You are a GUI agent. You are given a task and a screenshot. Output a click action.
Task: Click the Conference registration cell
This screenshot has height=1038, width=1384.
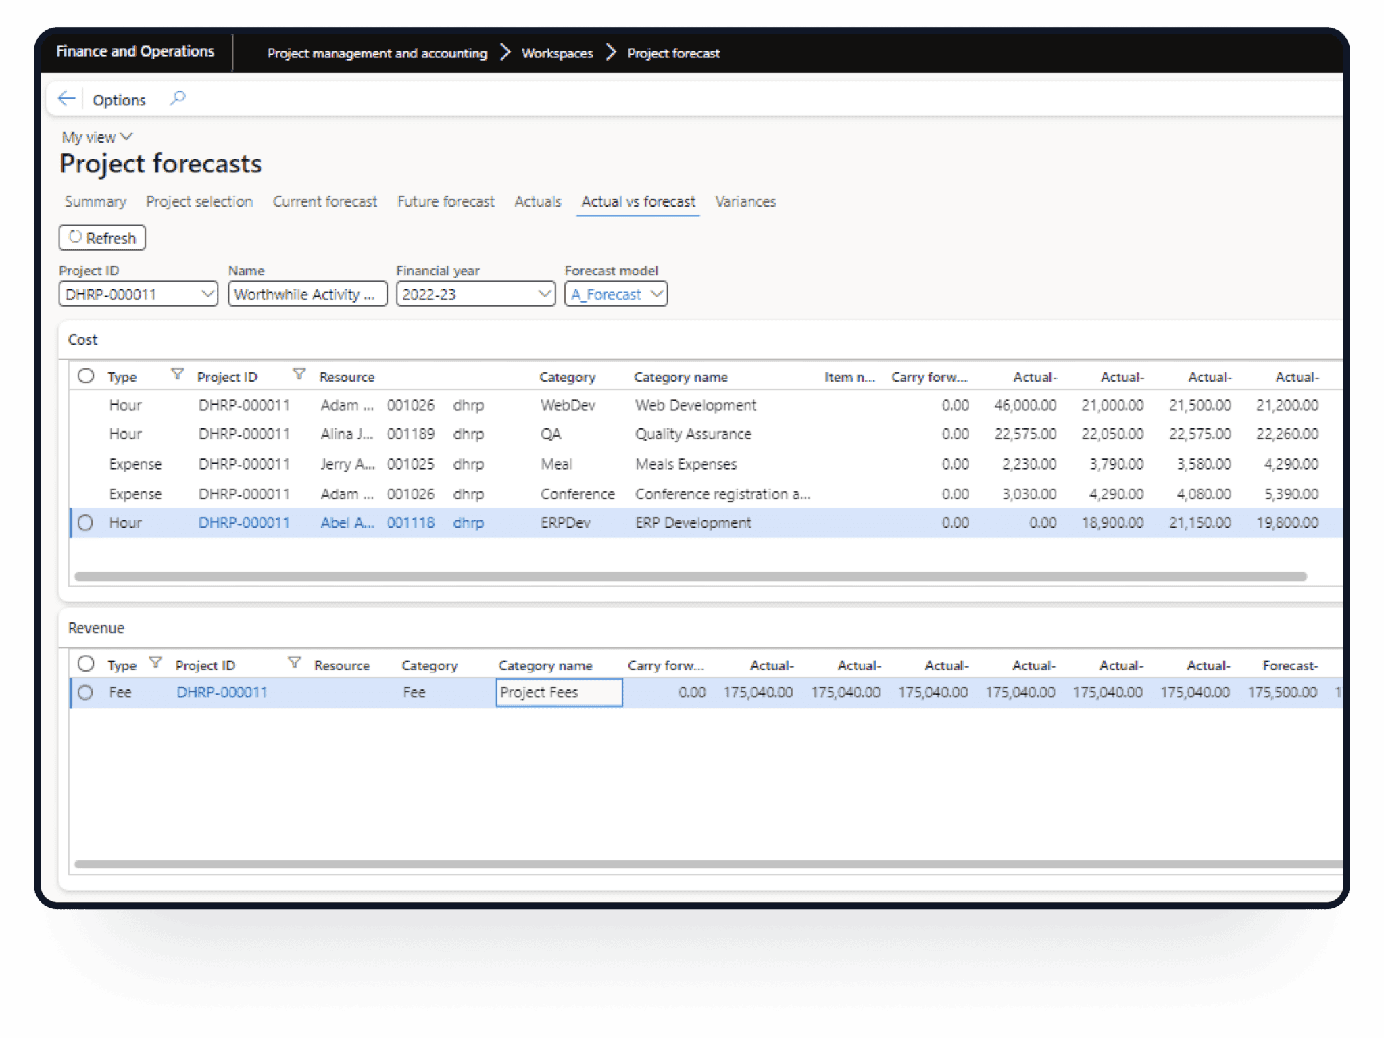pos(723,494)
